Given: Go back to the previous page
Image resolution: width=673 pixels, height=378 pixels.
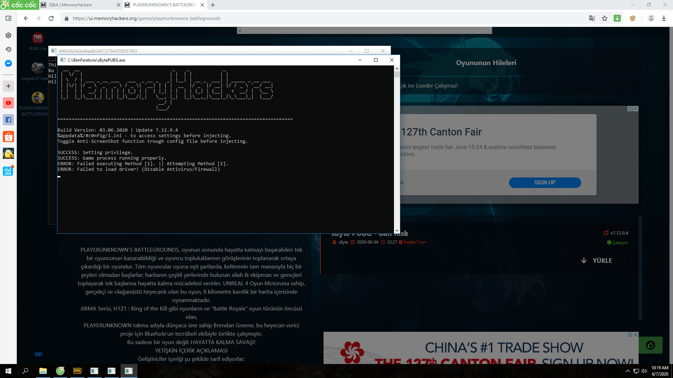Looking at the screenshot, I should point(26,18).
